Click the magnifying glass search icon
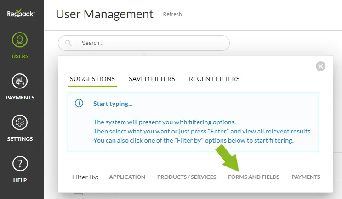This screenshot has height=199, width=342. pyautogui.click(x=68, y=43)
